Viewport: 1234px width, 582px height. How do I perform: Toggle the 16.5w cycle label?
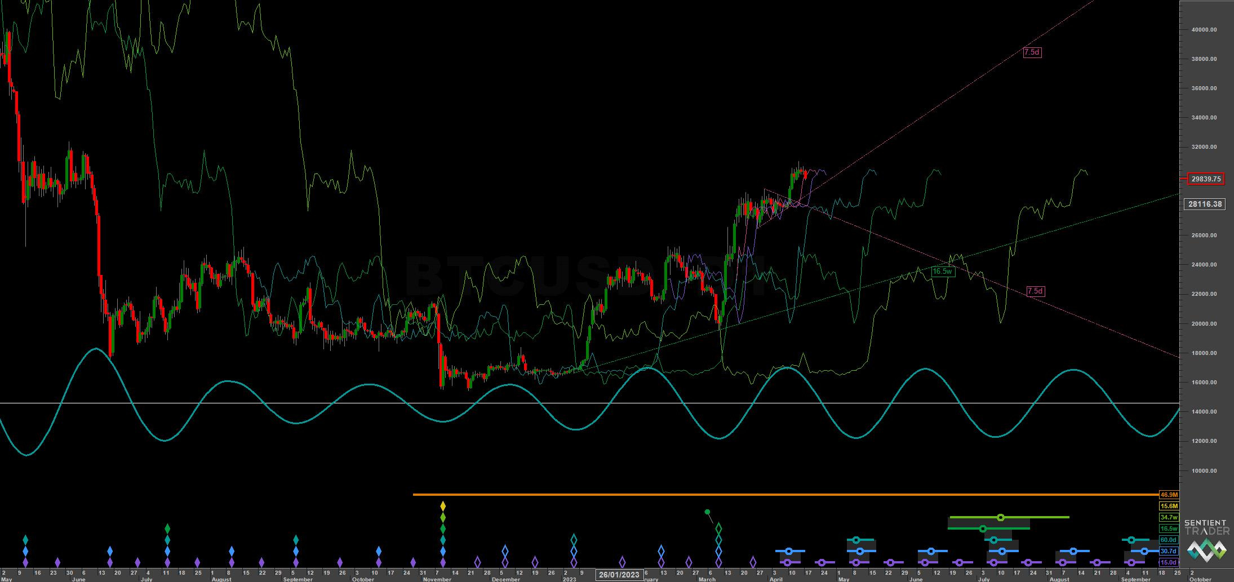tap(1169, 528)
